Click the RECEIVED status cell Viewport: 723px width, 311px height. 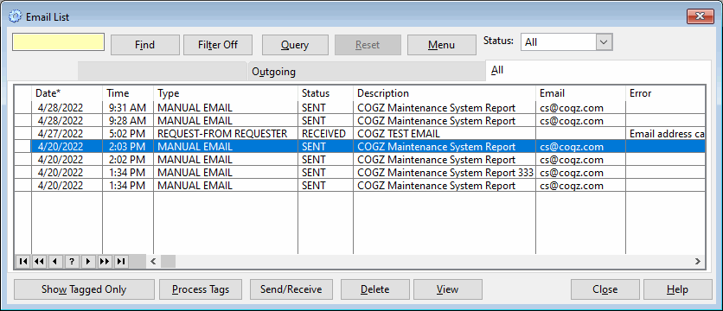coord(325,134)
